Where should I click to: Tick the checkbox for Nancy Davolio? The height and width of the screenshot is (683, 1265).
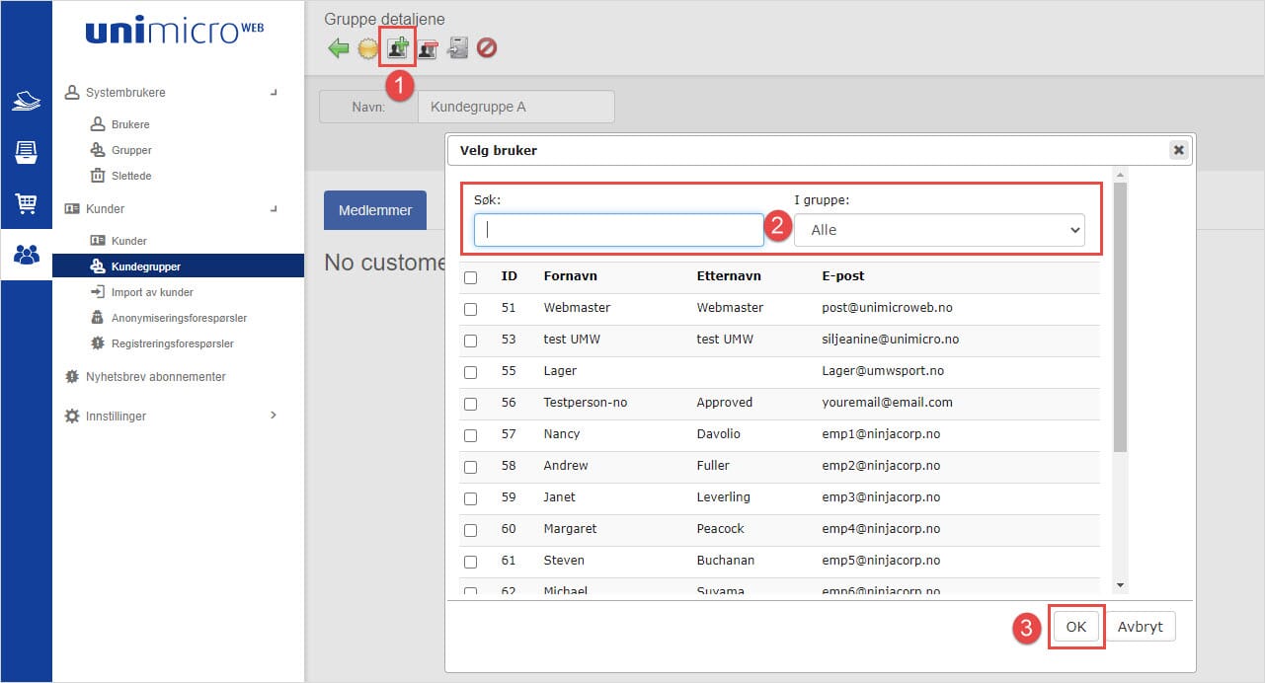470,435
